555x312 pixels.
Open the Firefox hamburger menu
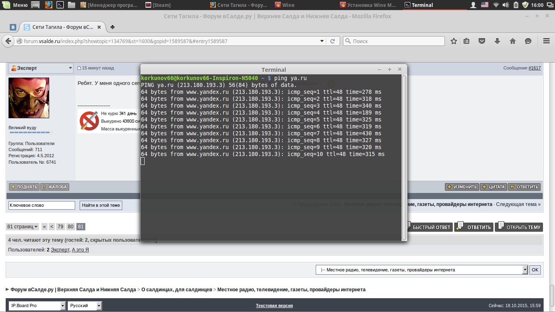tap(546, 41)
